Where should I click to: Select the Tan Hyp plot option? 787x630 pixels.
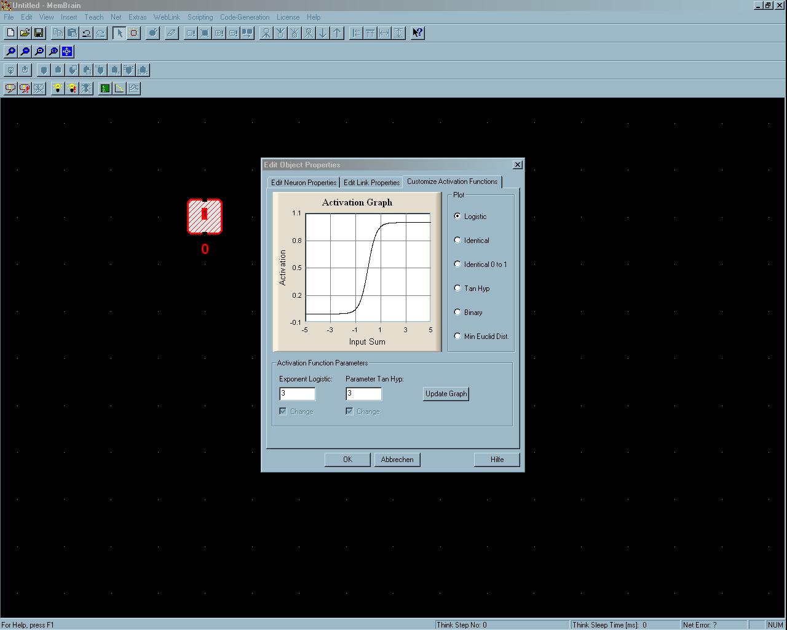[x=457, y=288]
